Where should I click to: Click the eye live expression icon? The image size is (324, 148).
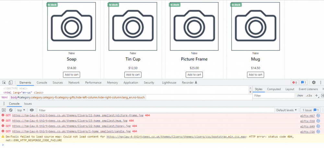tap(32, 110)
